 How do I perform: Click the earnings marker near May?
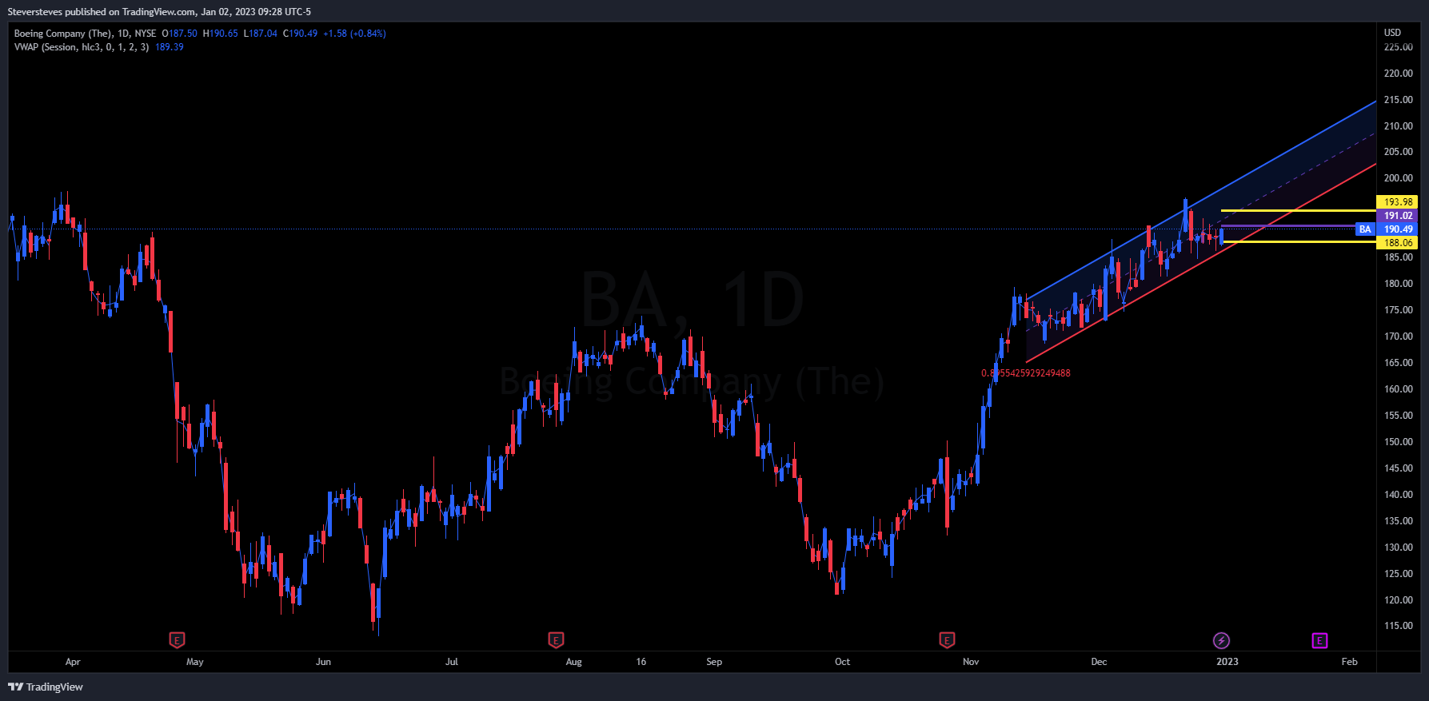pos(177,640)
